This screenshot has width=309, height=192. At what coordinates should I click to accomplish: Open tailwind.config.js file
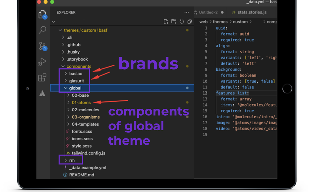(88, 153)
